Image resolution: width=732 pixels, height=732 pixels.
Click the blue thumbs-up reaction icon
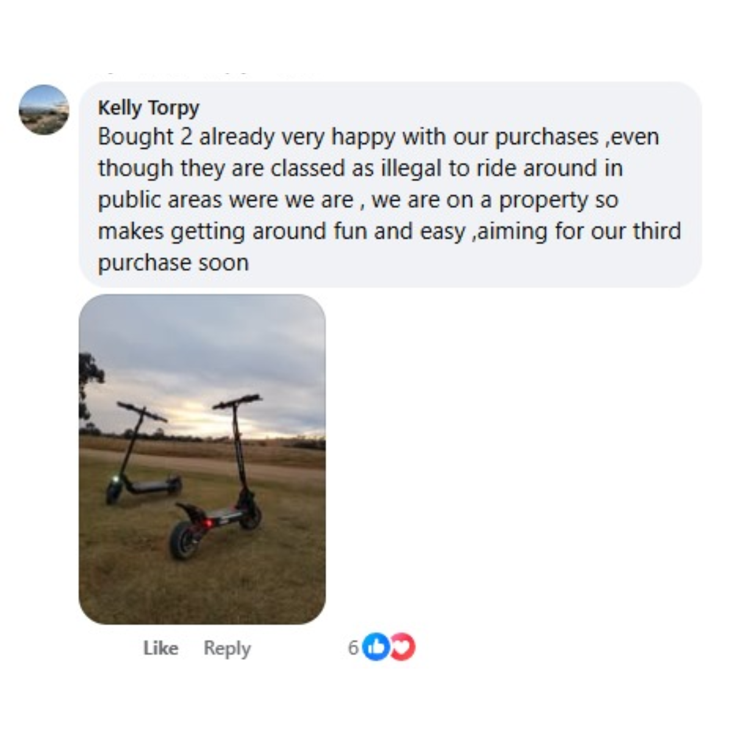(376, 647)
